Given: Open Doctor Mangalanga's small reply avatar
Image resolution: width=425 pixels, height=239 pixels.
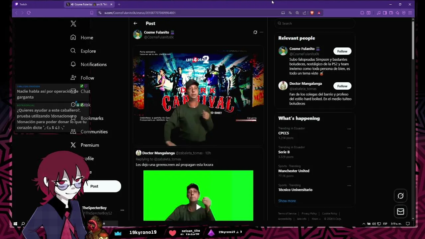Looking at the screenshot, I should 138,153.
